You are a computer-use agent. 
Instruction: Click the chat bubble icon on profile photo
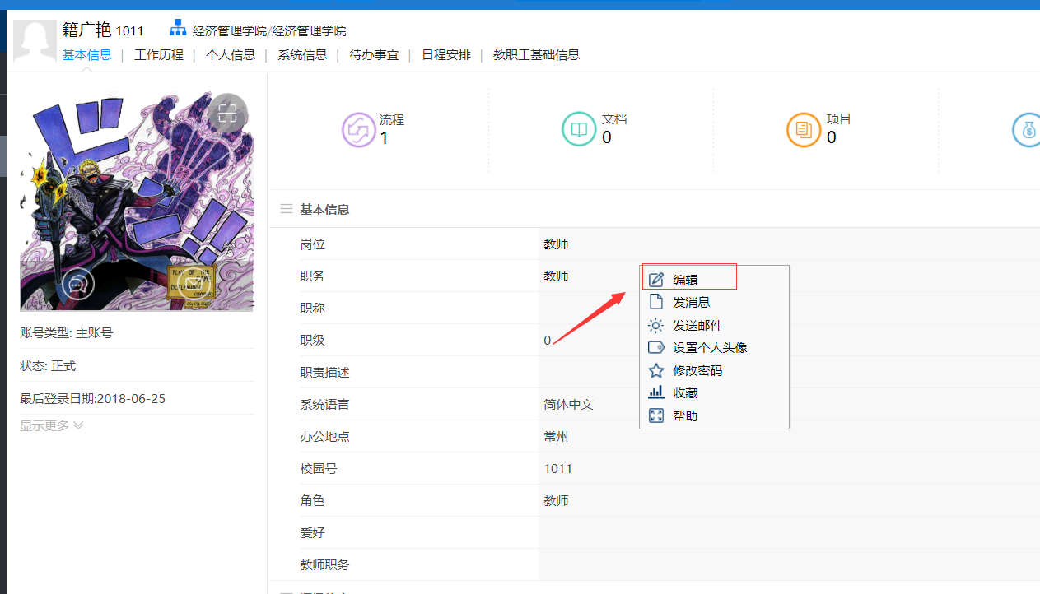click(x=78, y=285)
